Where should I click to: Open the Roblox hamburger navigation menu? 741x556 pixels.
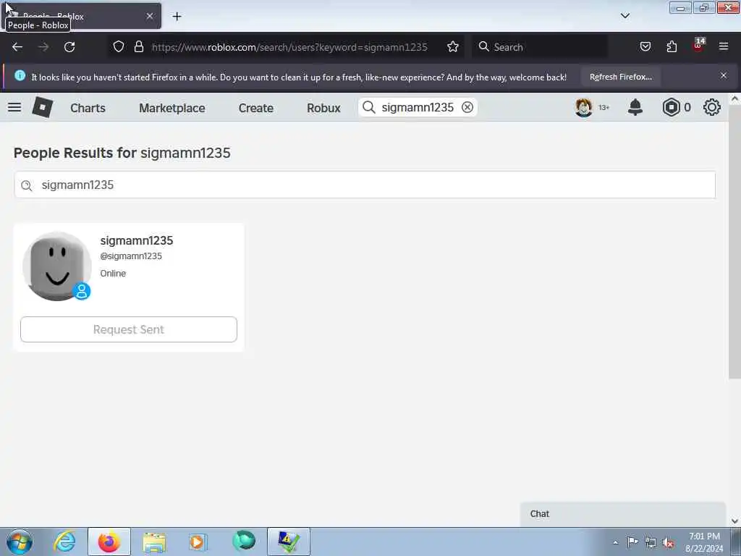(14, 107)
